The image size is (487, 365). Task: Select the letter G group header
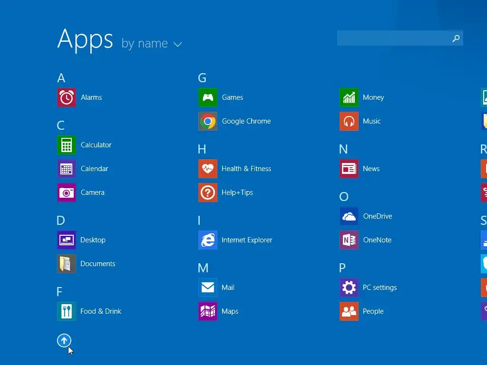point(202,78)
